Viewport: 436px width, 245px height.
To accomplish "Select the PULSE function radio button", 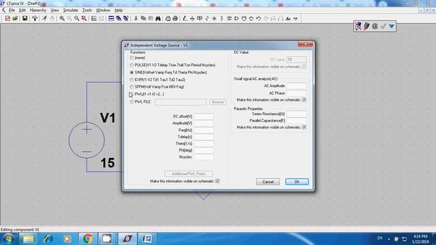I will [131, 65].
